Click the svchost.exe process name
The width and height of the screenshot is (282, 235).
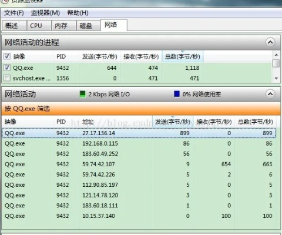[32, 78]
